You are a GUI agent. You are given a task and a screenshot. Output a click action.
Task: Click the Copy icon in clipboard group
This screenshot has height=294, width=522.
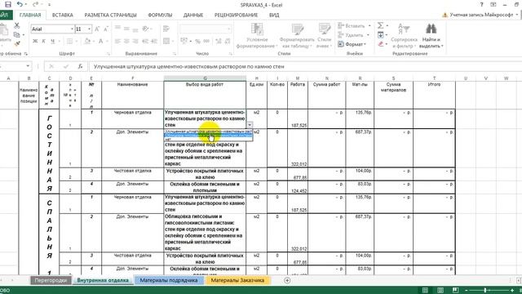click(16, 34)
